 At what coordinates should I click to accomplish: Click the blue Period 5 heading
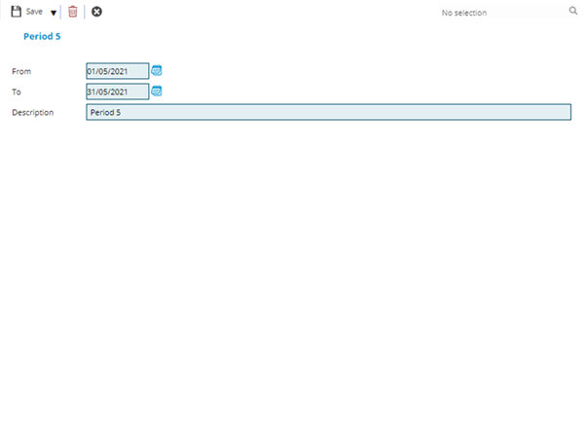pyautogui.click(x=42, y=37)
